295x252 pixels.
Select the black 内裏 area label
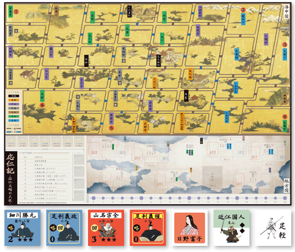coord(186,96)
